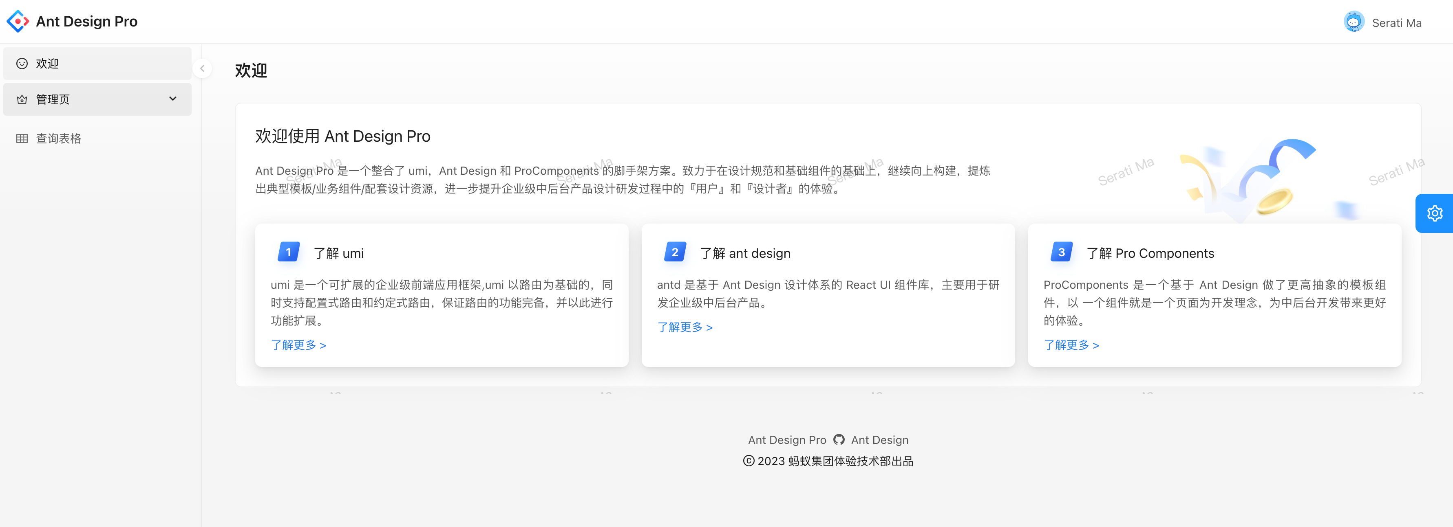Open 了解更多 link under ant design card
The width and height of the screenshot is (1453, 527).
click(685, 327)
